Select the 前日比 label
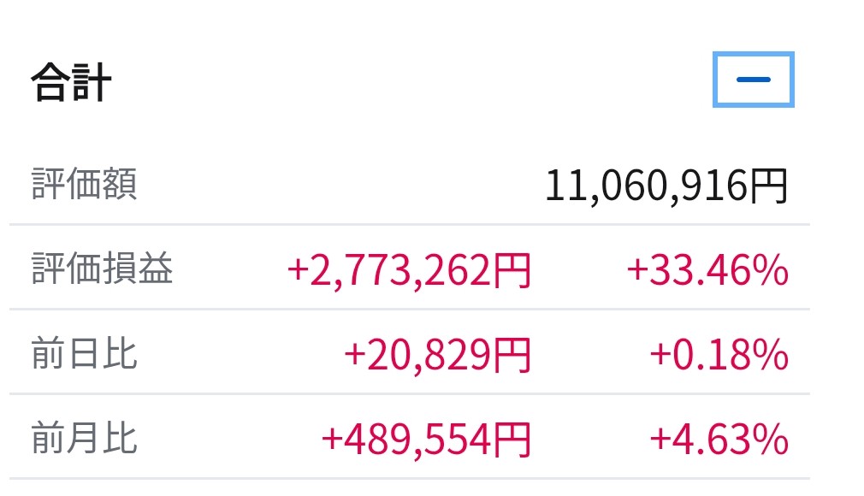This screenshot has height=496, width=864. [84, 353]
